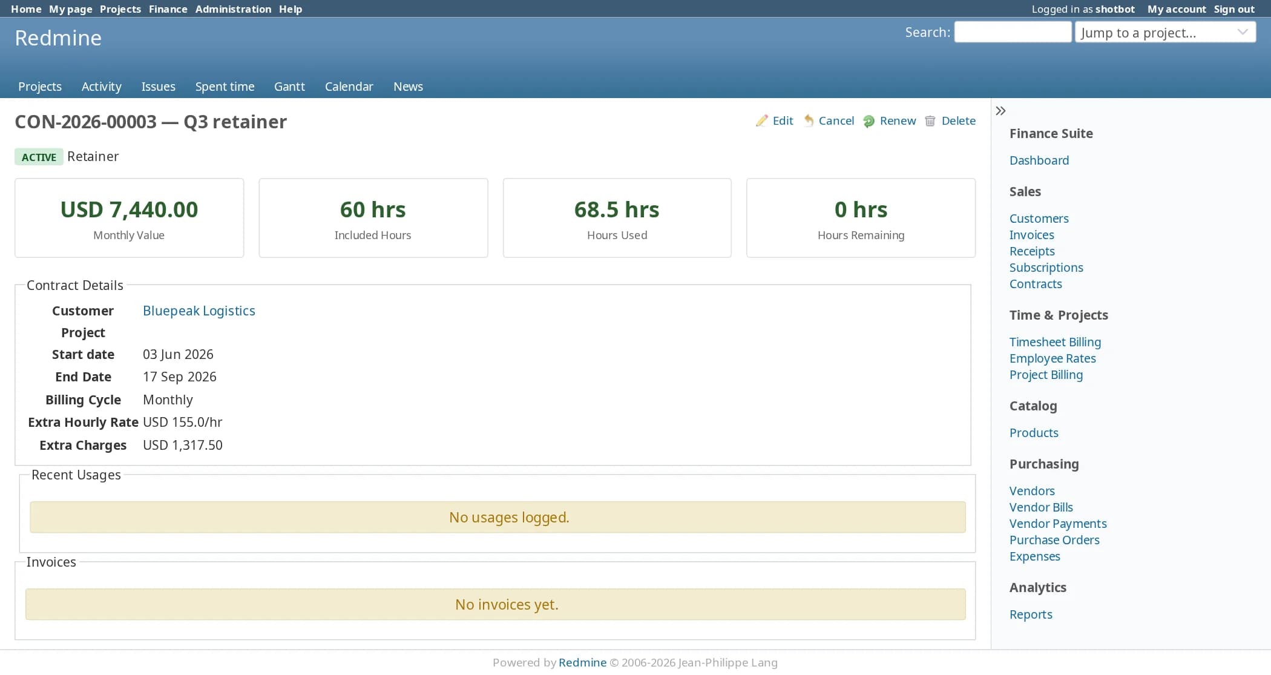
Task: Click the Cancel arrow icon
Action: point(808,121)
